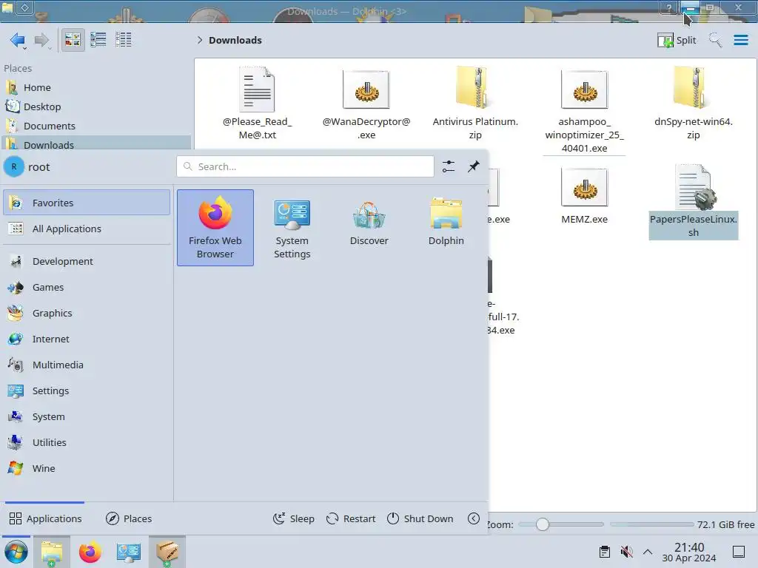Open Dolphin's search magnifier icon
Viewport: 758px width, 568px height.
click(715, 40)
